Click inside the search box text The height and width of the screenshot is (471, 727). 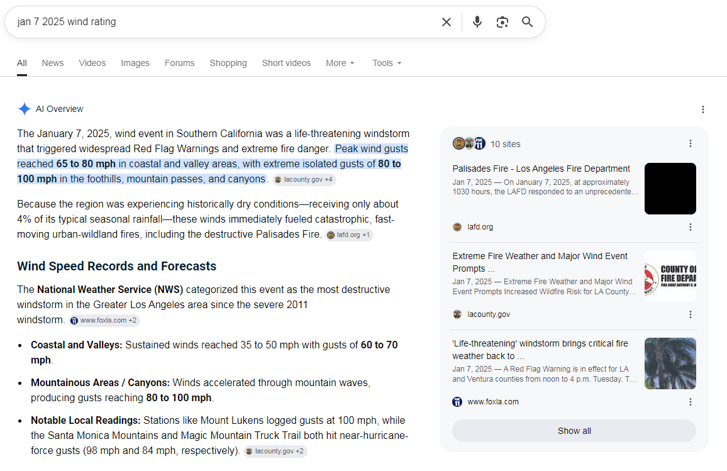[67, 22]
